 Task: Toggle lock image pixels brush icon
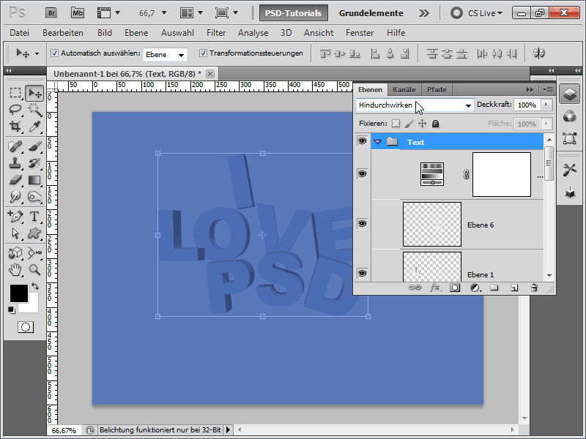(409, 124)
